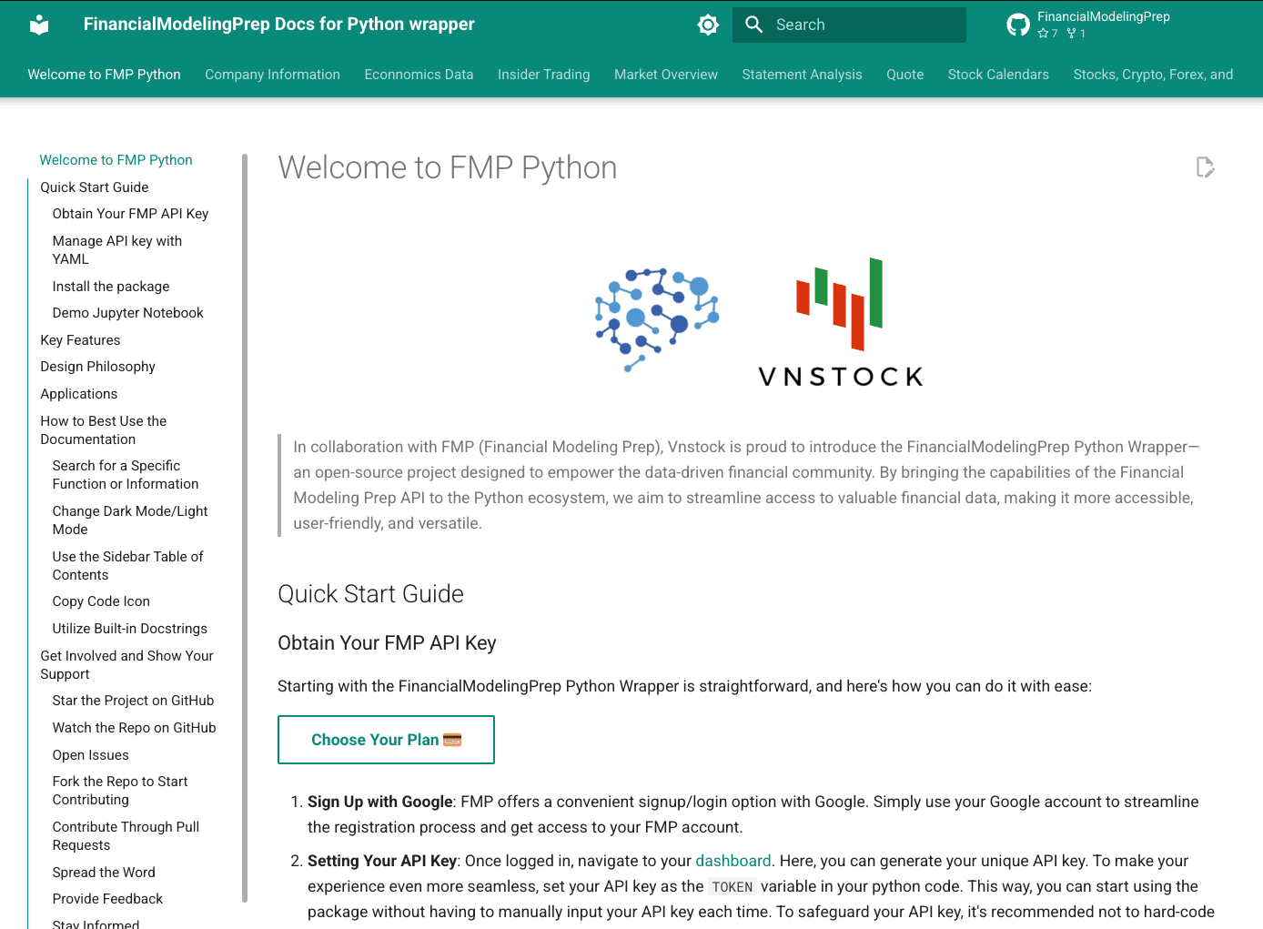Click Choose Your Plan button
The image size is (1263, 929).
[386, 740]
